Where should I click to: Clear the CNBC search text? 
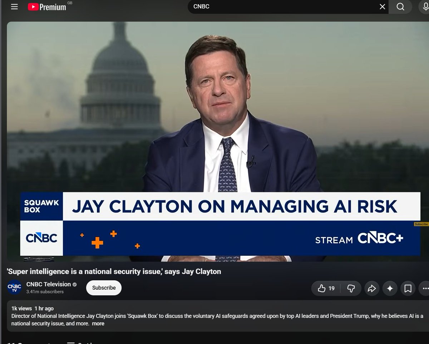pos(382,7)
